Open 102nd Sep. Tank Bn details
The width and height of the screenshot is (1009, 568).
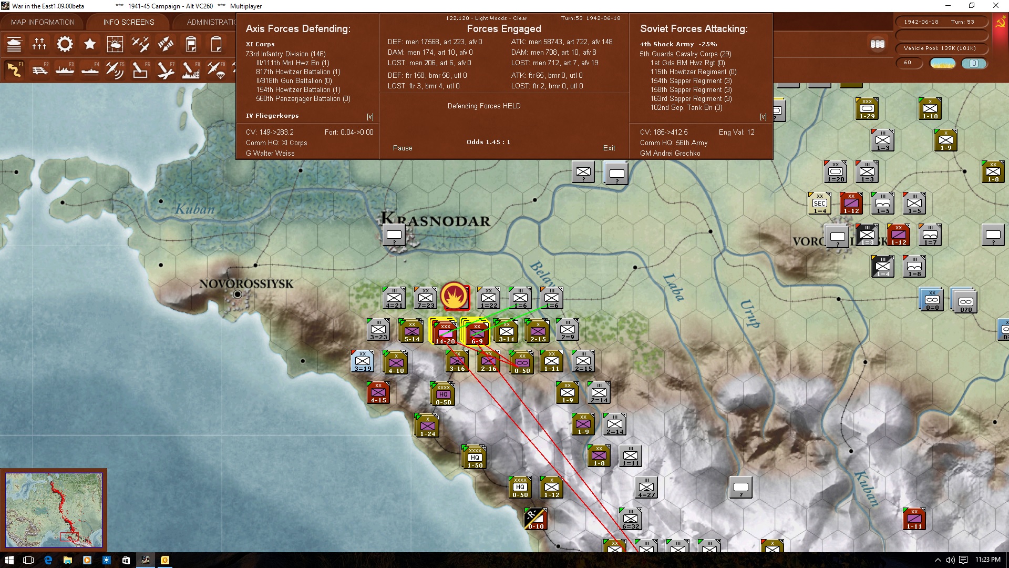pos(686,107)
